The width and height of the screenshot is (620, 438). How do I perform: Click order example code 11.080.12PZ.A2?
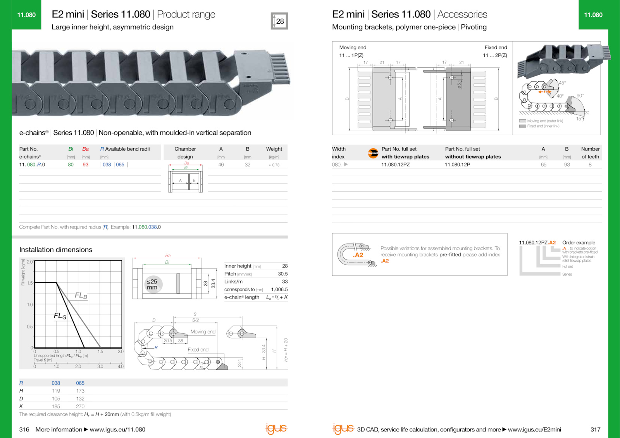coord(537,243)
